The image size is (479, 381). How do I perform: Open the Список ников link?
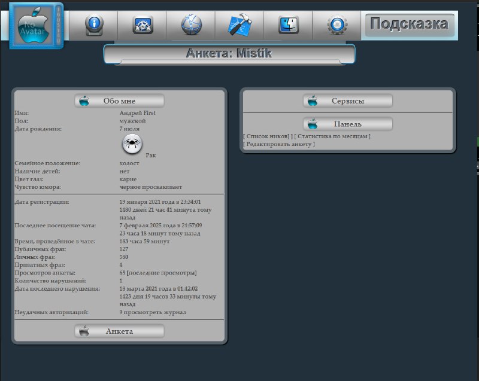pos(268,136)
